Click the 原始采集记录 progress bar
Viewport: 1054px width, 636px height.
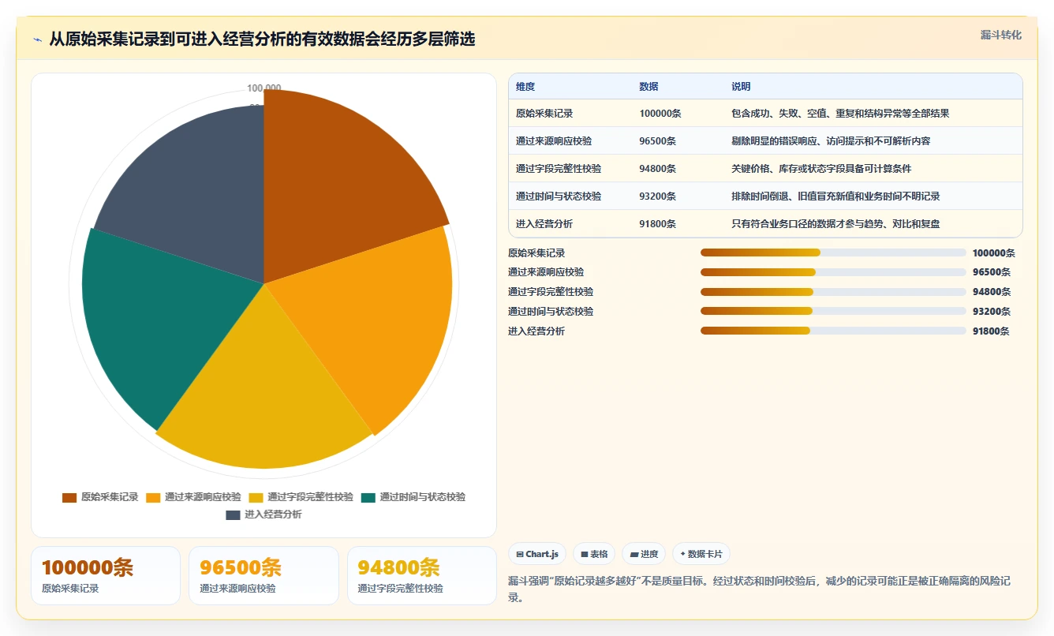coord(833,253)
